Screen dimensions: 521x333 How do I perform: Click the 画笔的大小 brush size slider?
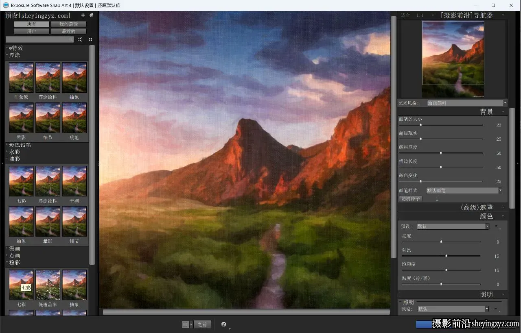441,125
